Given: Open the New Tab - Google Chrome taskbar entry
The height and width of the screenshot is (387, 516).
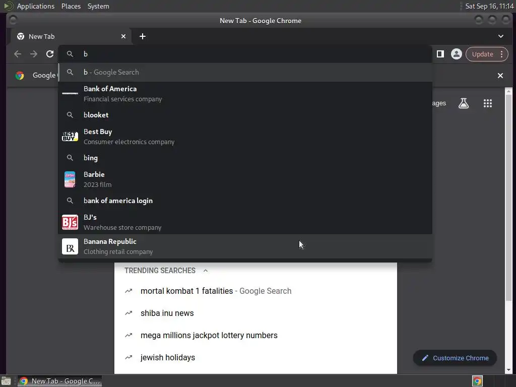Looking at the screenshot, I should coord(59,381).
